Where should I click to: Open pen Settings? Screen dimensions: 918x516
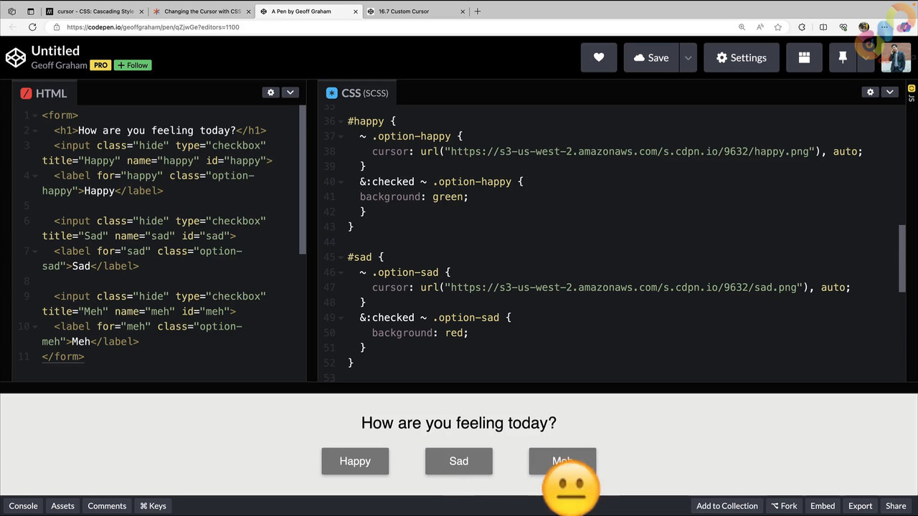pyautogui.click(x=741, y=58)
